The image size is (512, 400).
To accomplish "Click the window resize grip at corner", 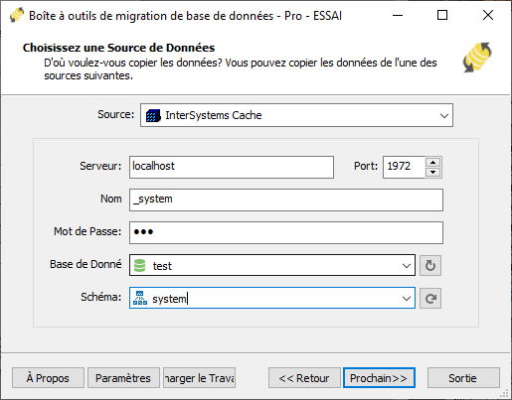I will [504, 393].
